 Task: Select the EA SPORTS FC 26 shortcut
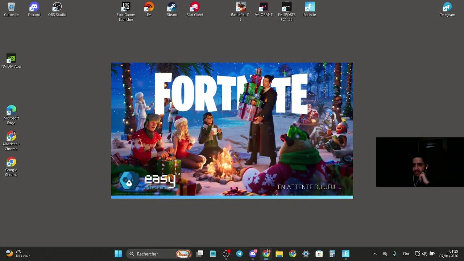click(x=287, y=12)
